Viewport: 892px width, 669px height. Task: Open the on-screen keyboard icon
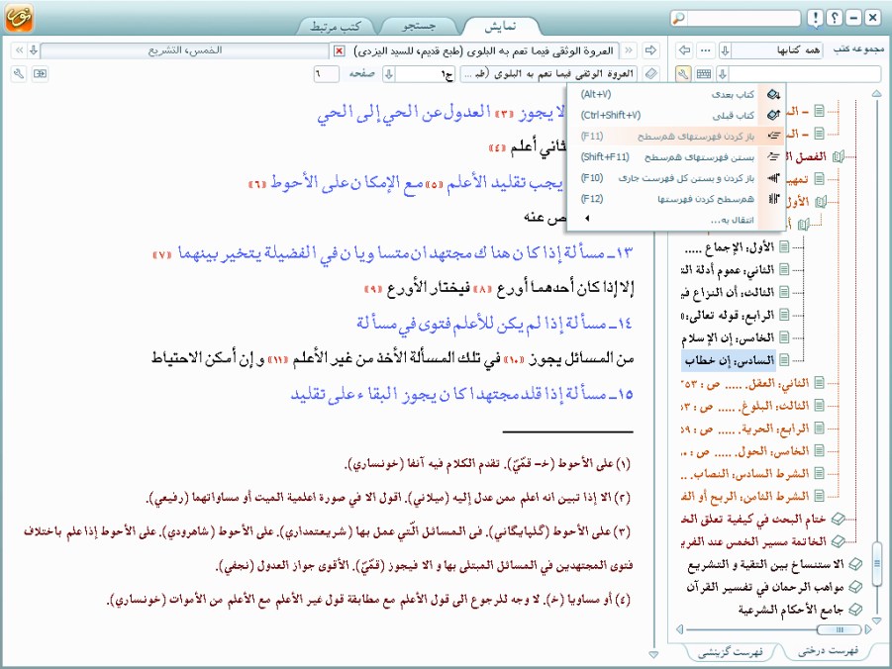[704, 74]
